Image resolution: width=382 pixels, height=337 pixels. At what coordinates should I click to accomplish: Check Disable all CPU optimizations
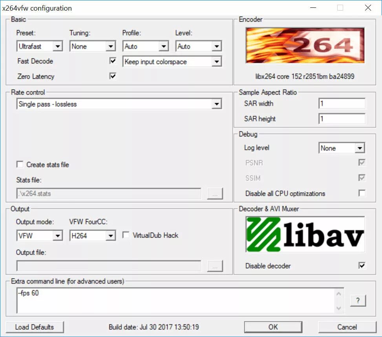pyautogui.click(x=362, y=193)
